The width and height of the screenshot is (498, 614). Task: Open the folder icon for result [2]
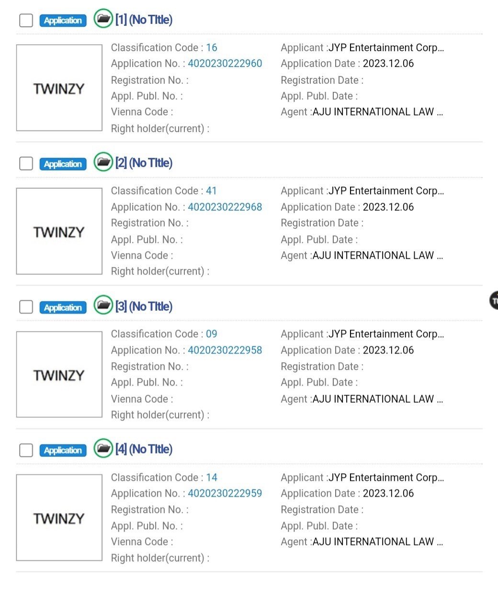click(103, 163)
